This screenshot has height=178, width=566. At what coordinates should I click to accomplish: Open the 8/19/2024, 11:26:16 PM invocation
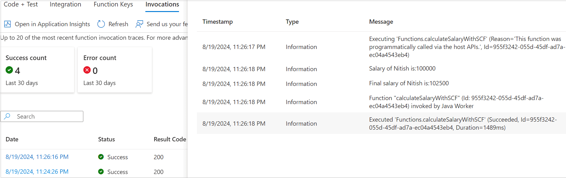pos(37,157)
